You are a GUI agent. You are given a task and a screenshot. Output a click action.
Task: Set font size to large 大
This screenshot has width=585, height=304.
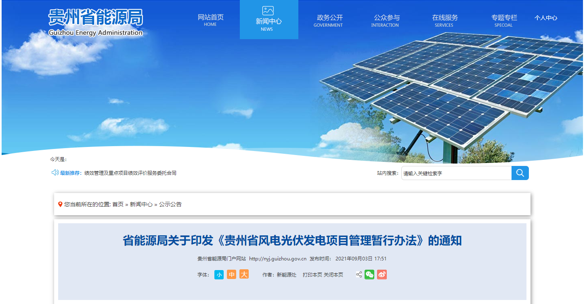coord(244,274)
